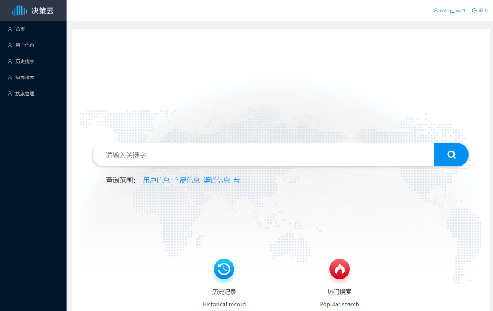Open the blue Historical record clock icon
The image size is (493, 311).
tap(224, 269)
